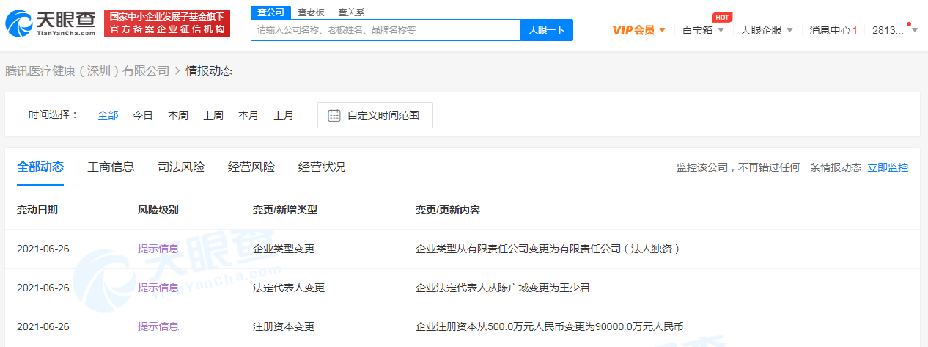Select the 全部 time filter

108,115
